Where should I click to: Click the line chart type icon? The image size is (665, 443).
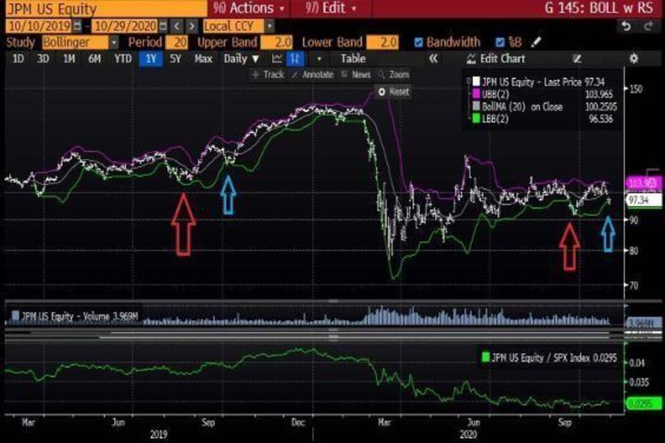pyautogui.click(x=277, y=59)
